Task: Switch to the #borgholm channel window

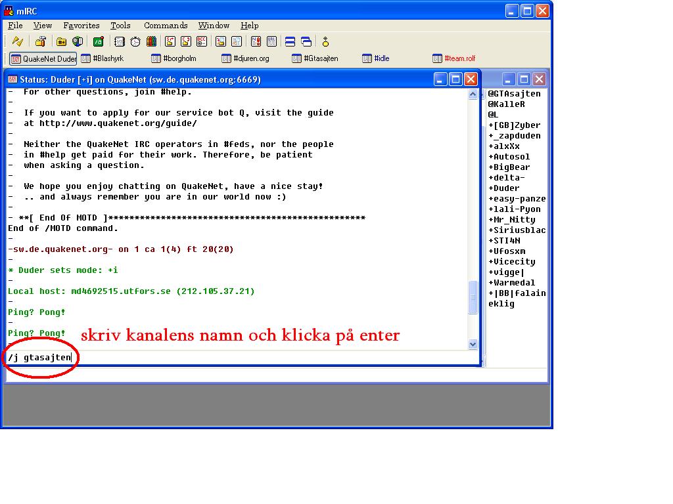Action: [174, 58]
